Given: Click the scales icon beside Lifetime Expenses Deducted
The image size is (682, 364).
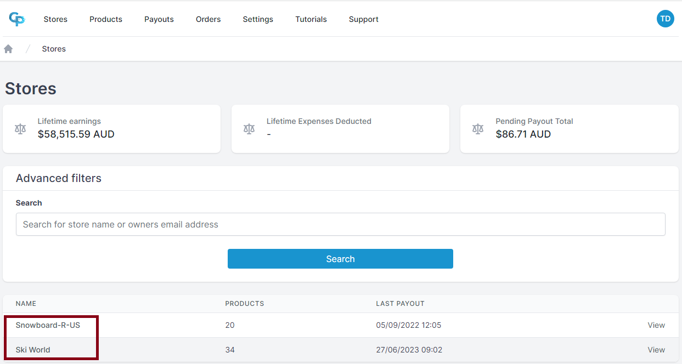Looking at the screenshot, I should pyautogui.click(x=249, y=129).
